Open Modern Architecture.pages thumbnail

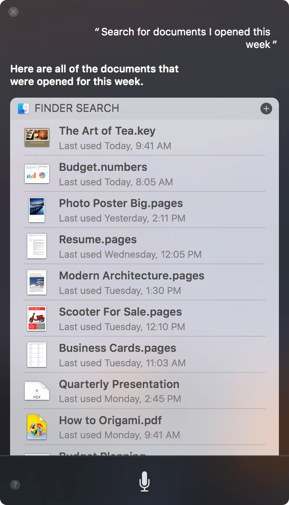point(37,282)
